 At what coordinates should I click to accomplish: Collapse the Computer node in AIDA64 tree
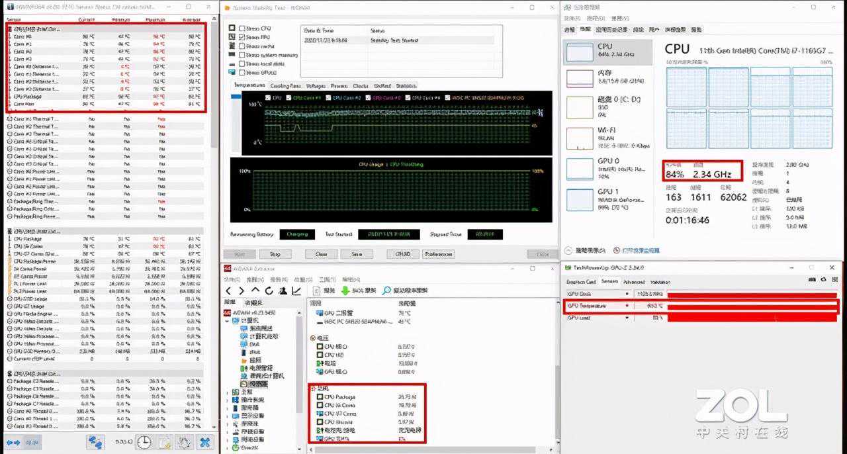(228, 320)
